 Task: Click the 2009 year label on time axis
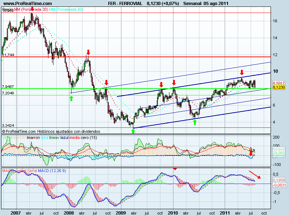[x=121, y=213]
